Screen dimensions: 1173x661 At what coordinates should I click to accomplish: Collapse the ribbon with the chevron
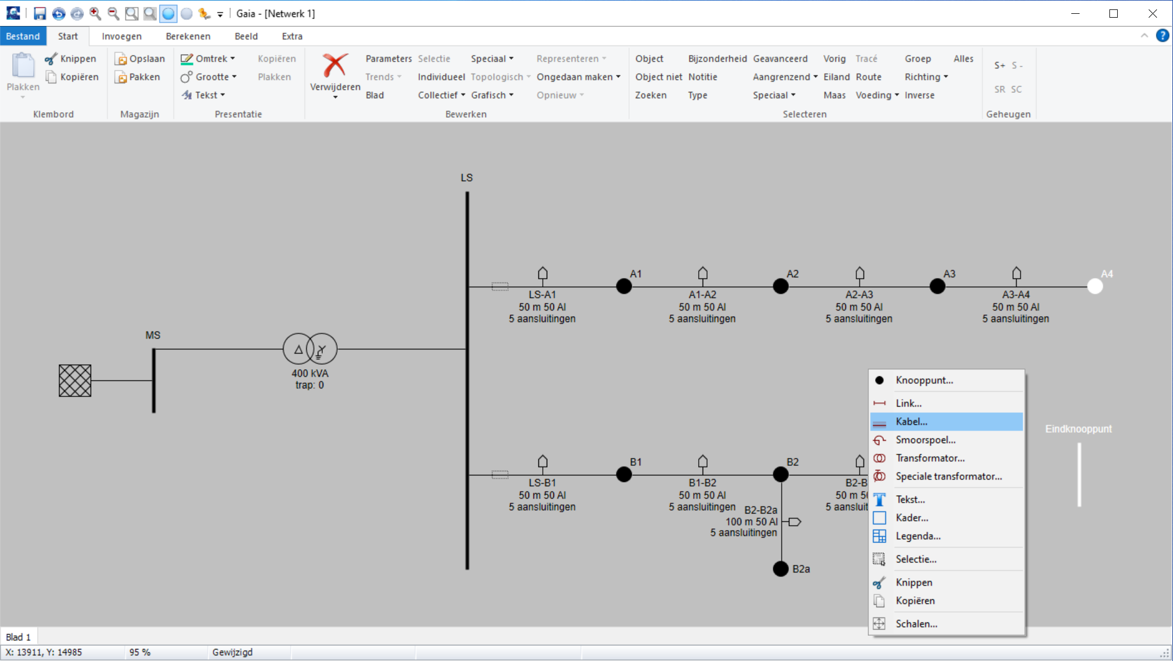(1144, 36)
